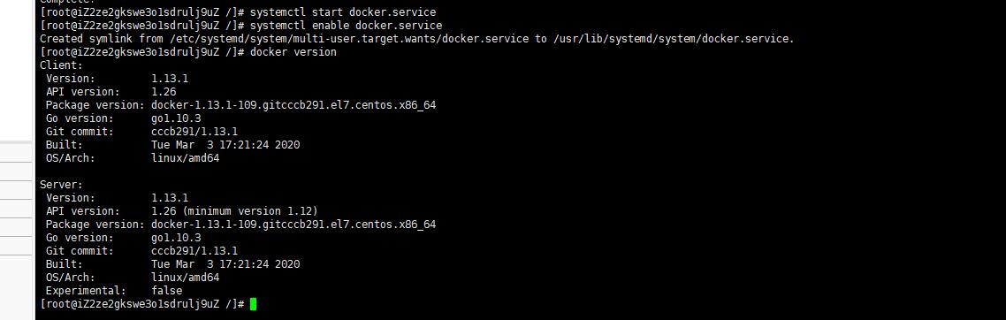This screenshot has width=1006, height=320.
Task: Click the 'systemctl start docker.service' command
Action: pyautogui.click(x=343, y=12)
